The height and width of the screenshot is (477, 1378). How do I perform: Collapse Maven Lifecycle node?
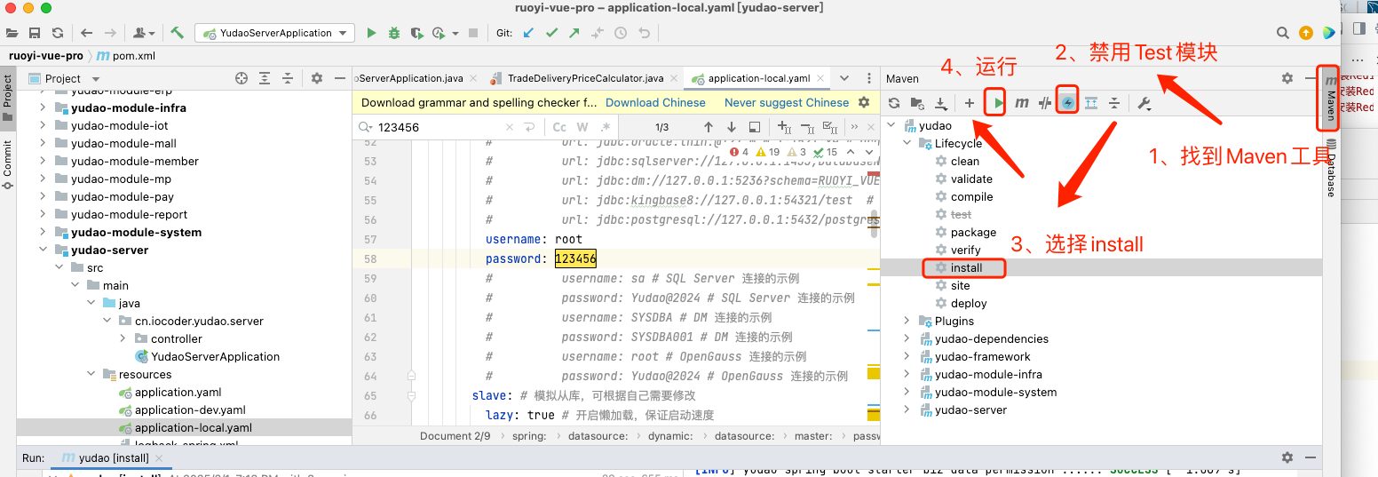[907, 143]
